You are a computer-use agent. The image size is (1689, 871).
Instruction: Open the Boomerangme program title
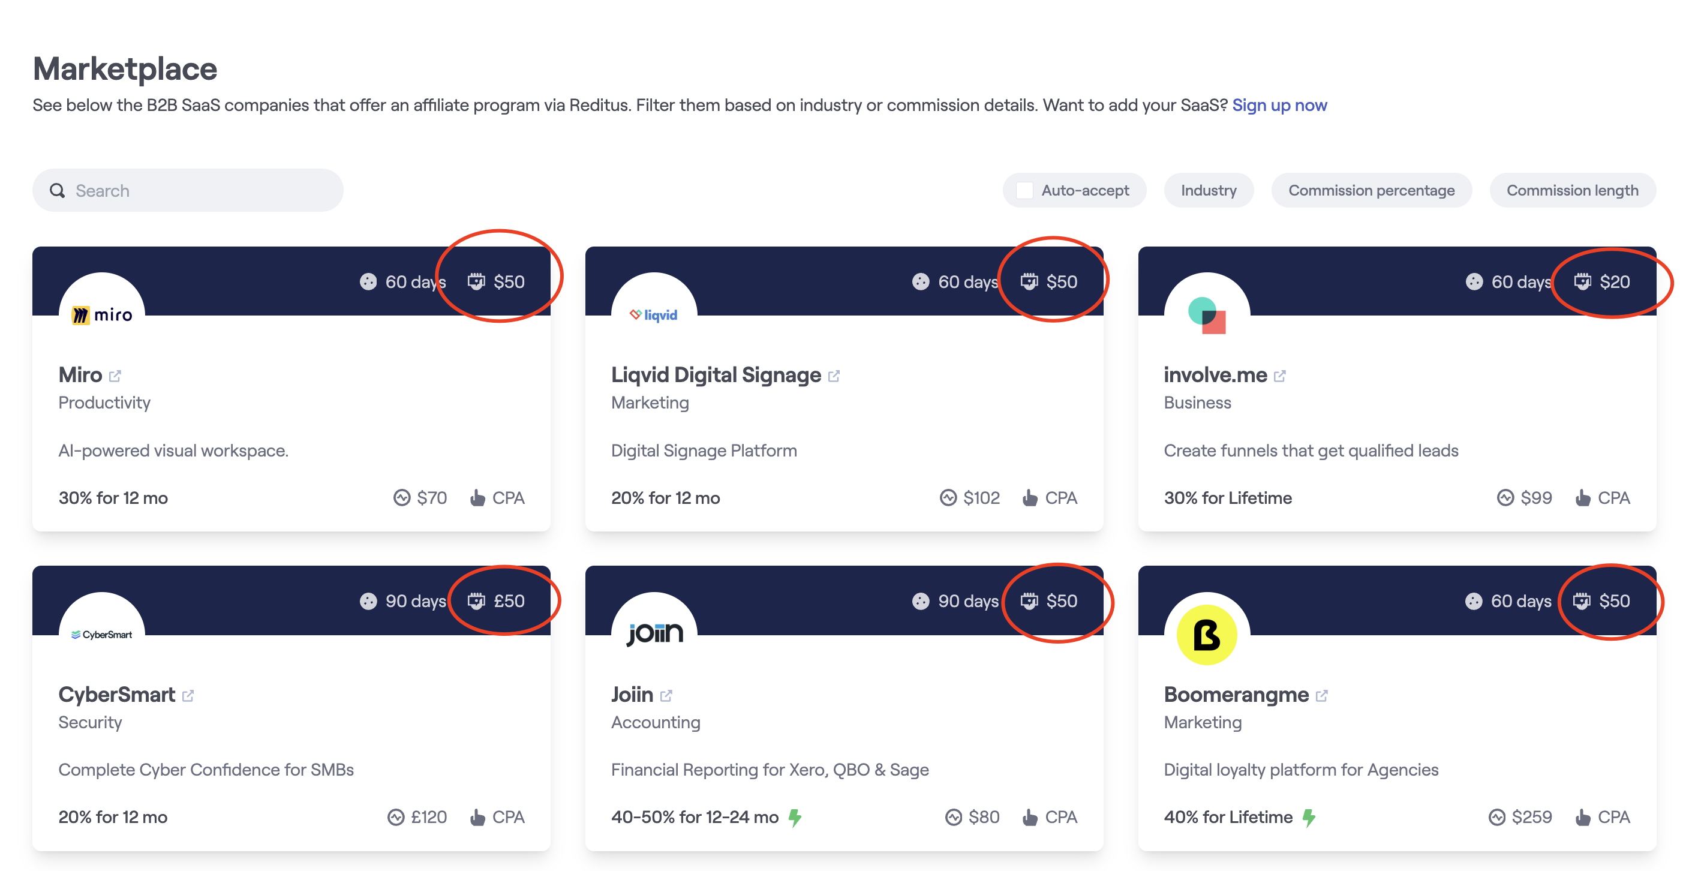1236,694
